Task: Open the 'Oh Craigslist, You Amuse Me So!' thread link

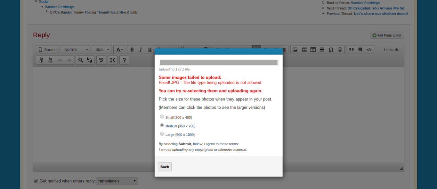Action: pyautogui.click(x=376, y=8)
